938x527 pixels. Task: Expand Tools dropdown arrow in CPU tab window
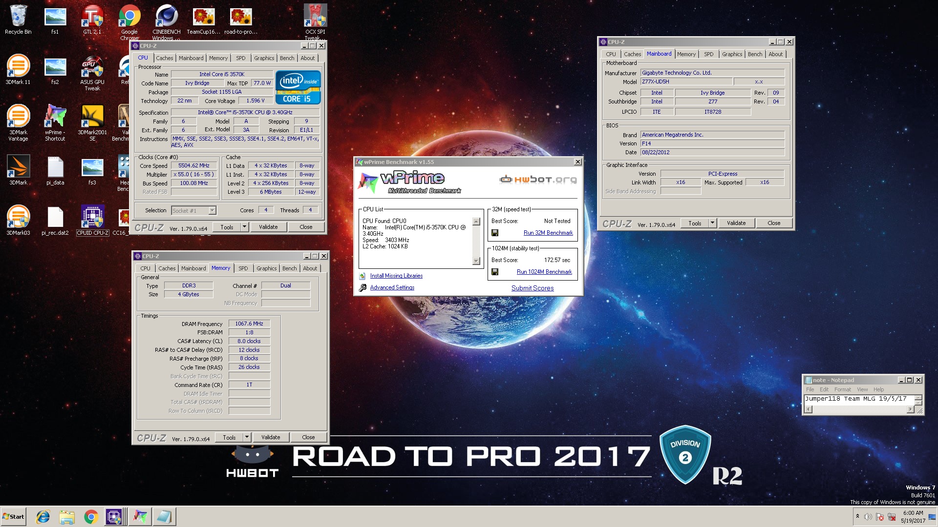(244, 227)
